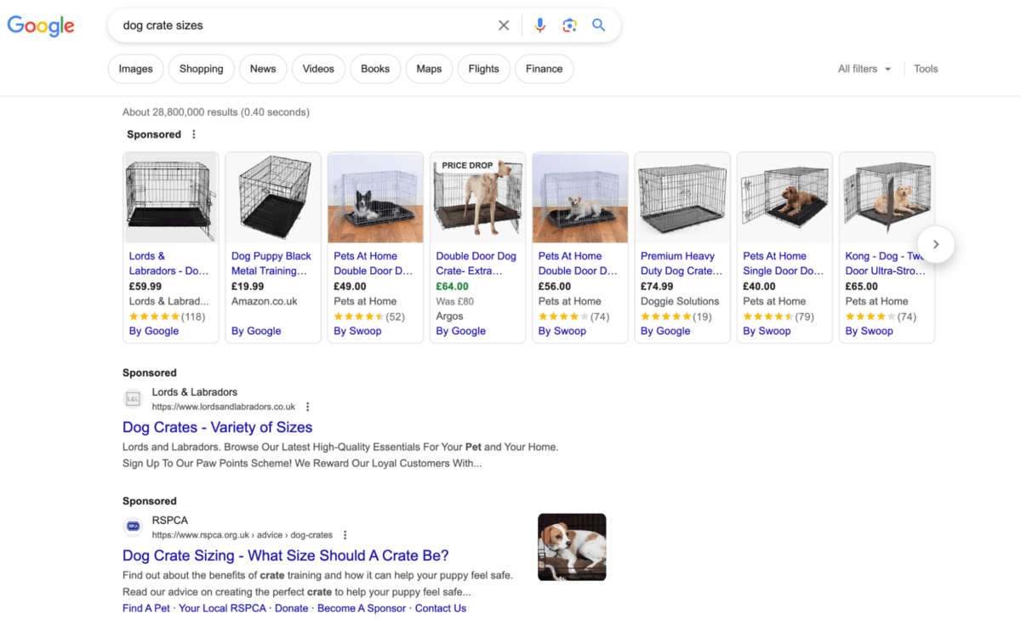Show next products with the carousel arrow
This screenshot has height=638, width=1021.
tap(935, 244)
